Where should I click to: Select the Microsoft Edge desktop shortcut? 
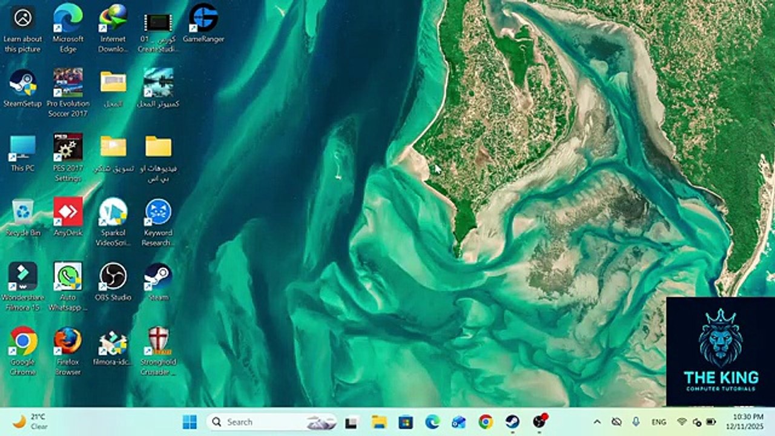click(68, 28)
